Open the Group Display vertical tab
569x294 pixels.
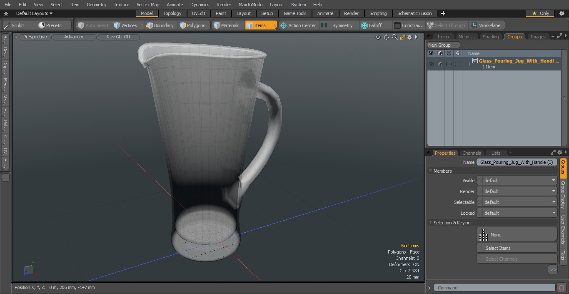(563, 195)
